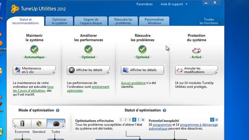249x140 pixels.
Task: Open the wrench settings for Turbo mode
Action: click(x=63, y=126)
